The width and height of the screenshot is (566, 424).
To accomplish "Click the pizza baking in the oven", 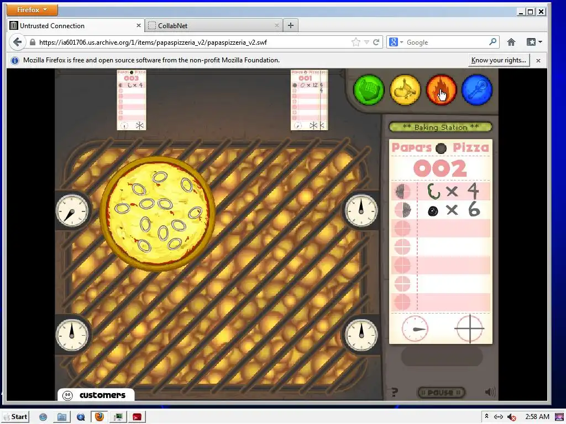I will [x=158, y=213].
